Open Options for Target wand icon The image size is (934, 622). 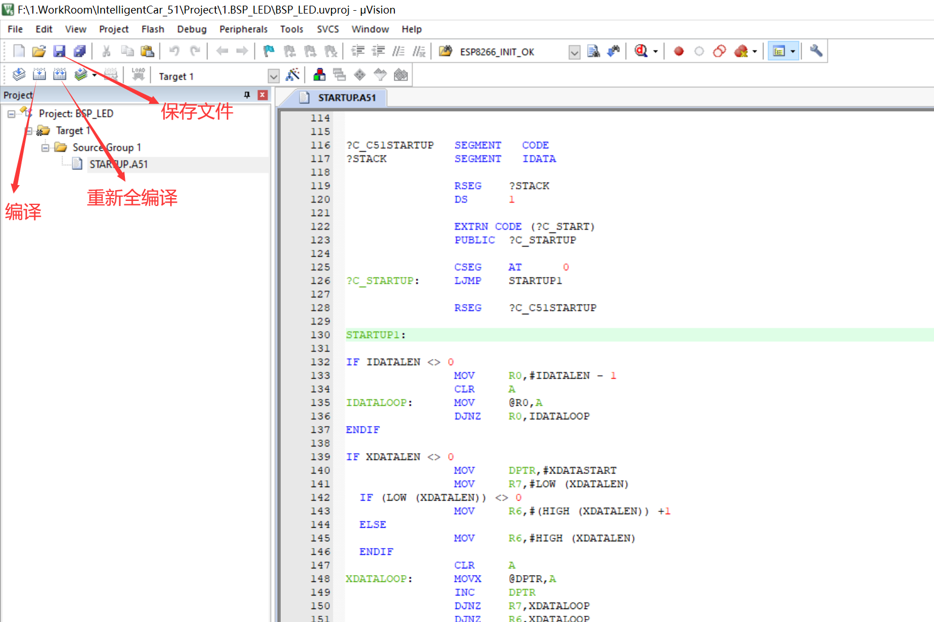pos(293,75)
